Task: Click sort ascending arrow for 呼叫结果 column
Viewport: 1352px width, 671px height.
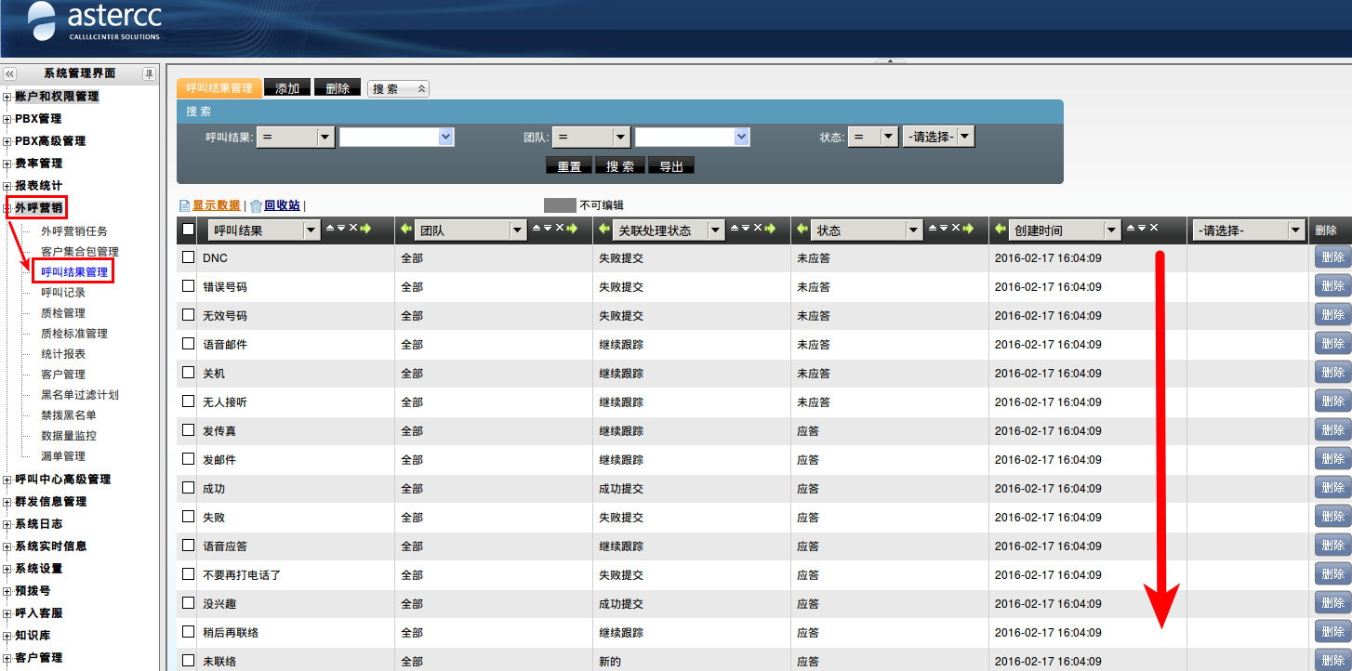Action: click(x=330, y=229)
